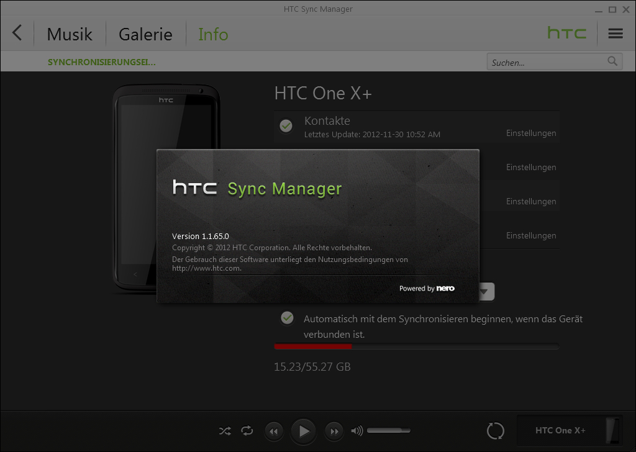
Task: Select the HTC One X+ device button
Action: pos(570,430)
